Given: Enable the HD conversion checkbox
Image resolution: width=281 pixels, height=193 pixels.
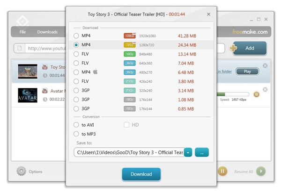Looking at the screenshot, I should tap(126, 125).
